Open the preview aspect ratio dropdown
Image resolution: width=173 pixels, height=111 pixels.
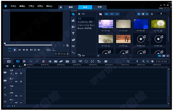pos(48,50)
